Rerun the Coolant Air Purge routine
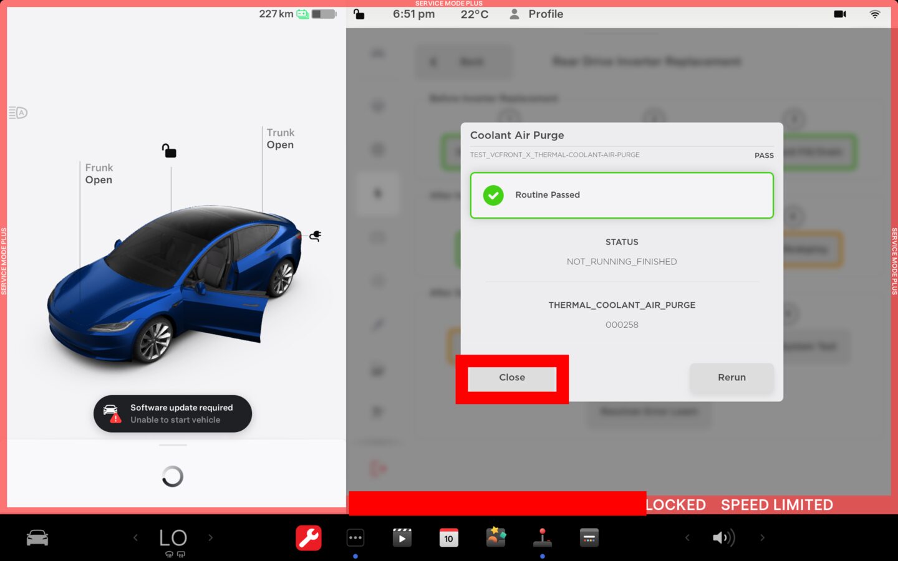Viewport: 898px width, 561px height. (731, 378)
